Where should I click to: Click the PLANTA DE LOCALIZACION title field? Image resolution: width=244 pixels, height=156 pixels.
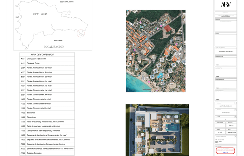click(226, 106)
